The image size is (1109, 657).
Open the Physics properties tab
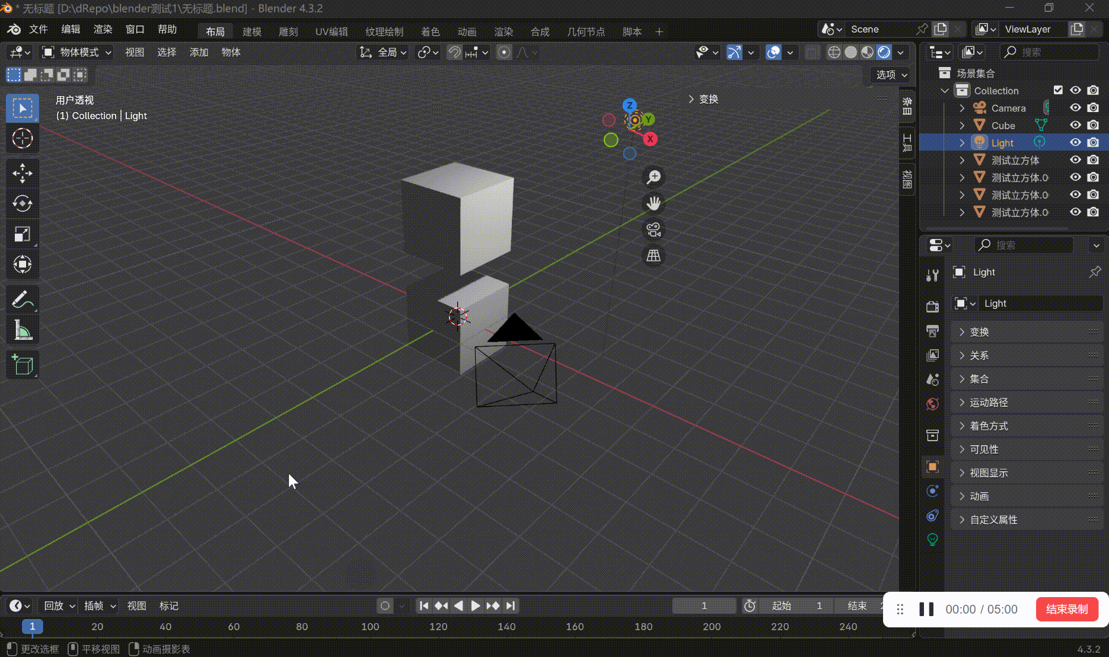click(932, 491)
